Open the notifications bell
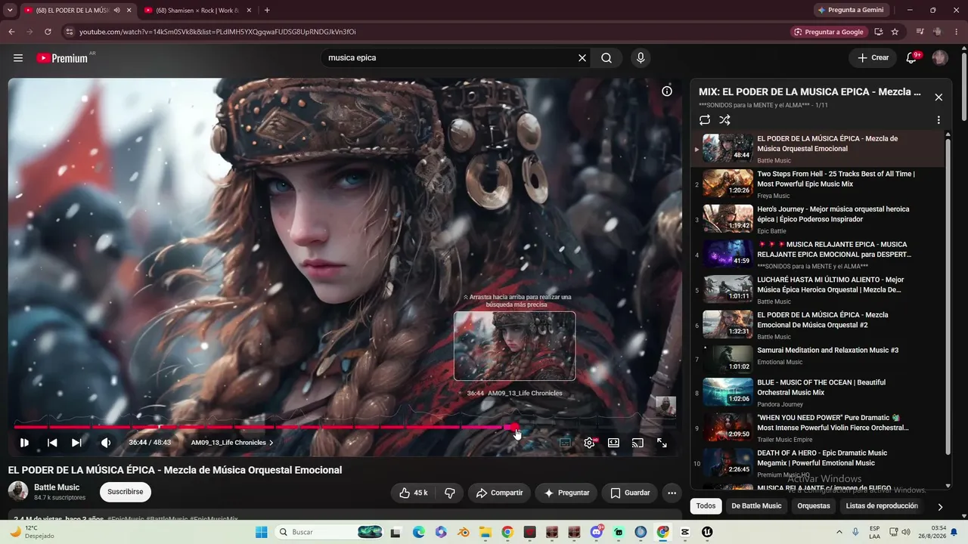Screen dimensions: 968x544 (912, 58)
